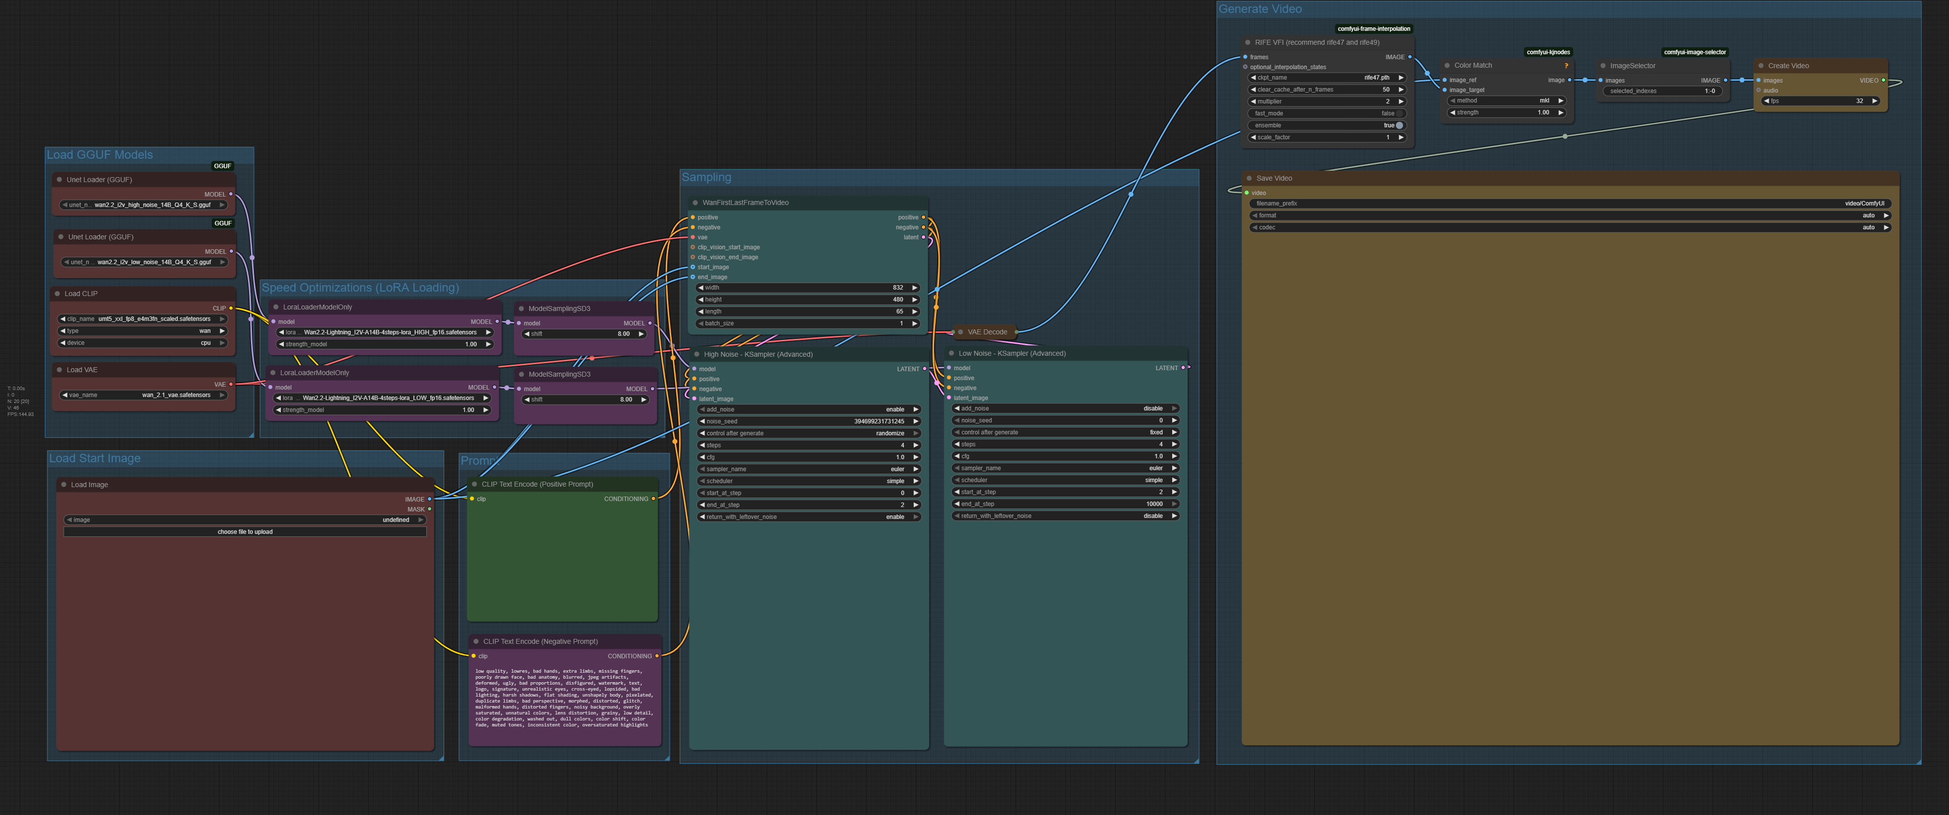Decrease strength value in Color Match
The height and width of the screenshot is (815, 1949).
point(1452,112)
